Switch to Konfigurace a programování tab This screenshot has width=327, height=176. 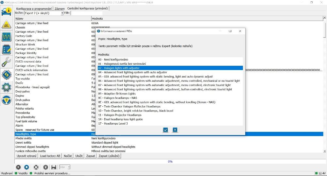[x=34, y=9]
